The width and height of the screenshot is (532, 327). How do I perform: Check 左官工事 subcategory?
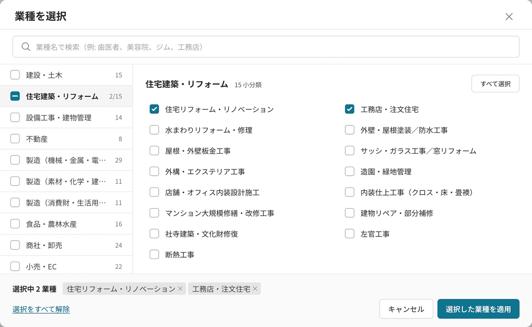(349, 234)
